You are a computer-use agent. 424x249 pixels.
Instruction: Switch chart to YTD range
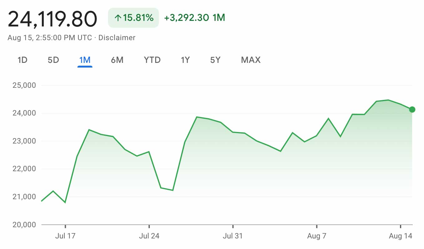coord(152,60)
